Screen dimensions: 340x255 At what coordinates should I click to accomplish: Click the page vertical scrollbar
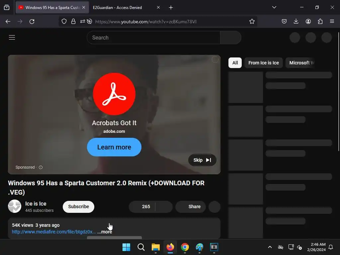click(339, 92)
